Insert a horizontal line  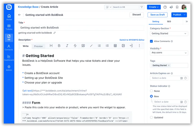click(91, 46)
